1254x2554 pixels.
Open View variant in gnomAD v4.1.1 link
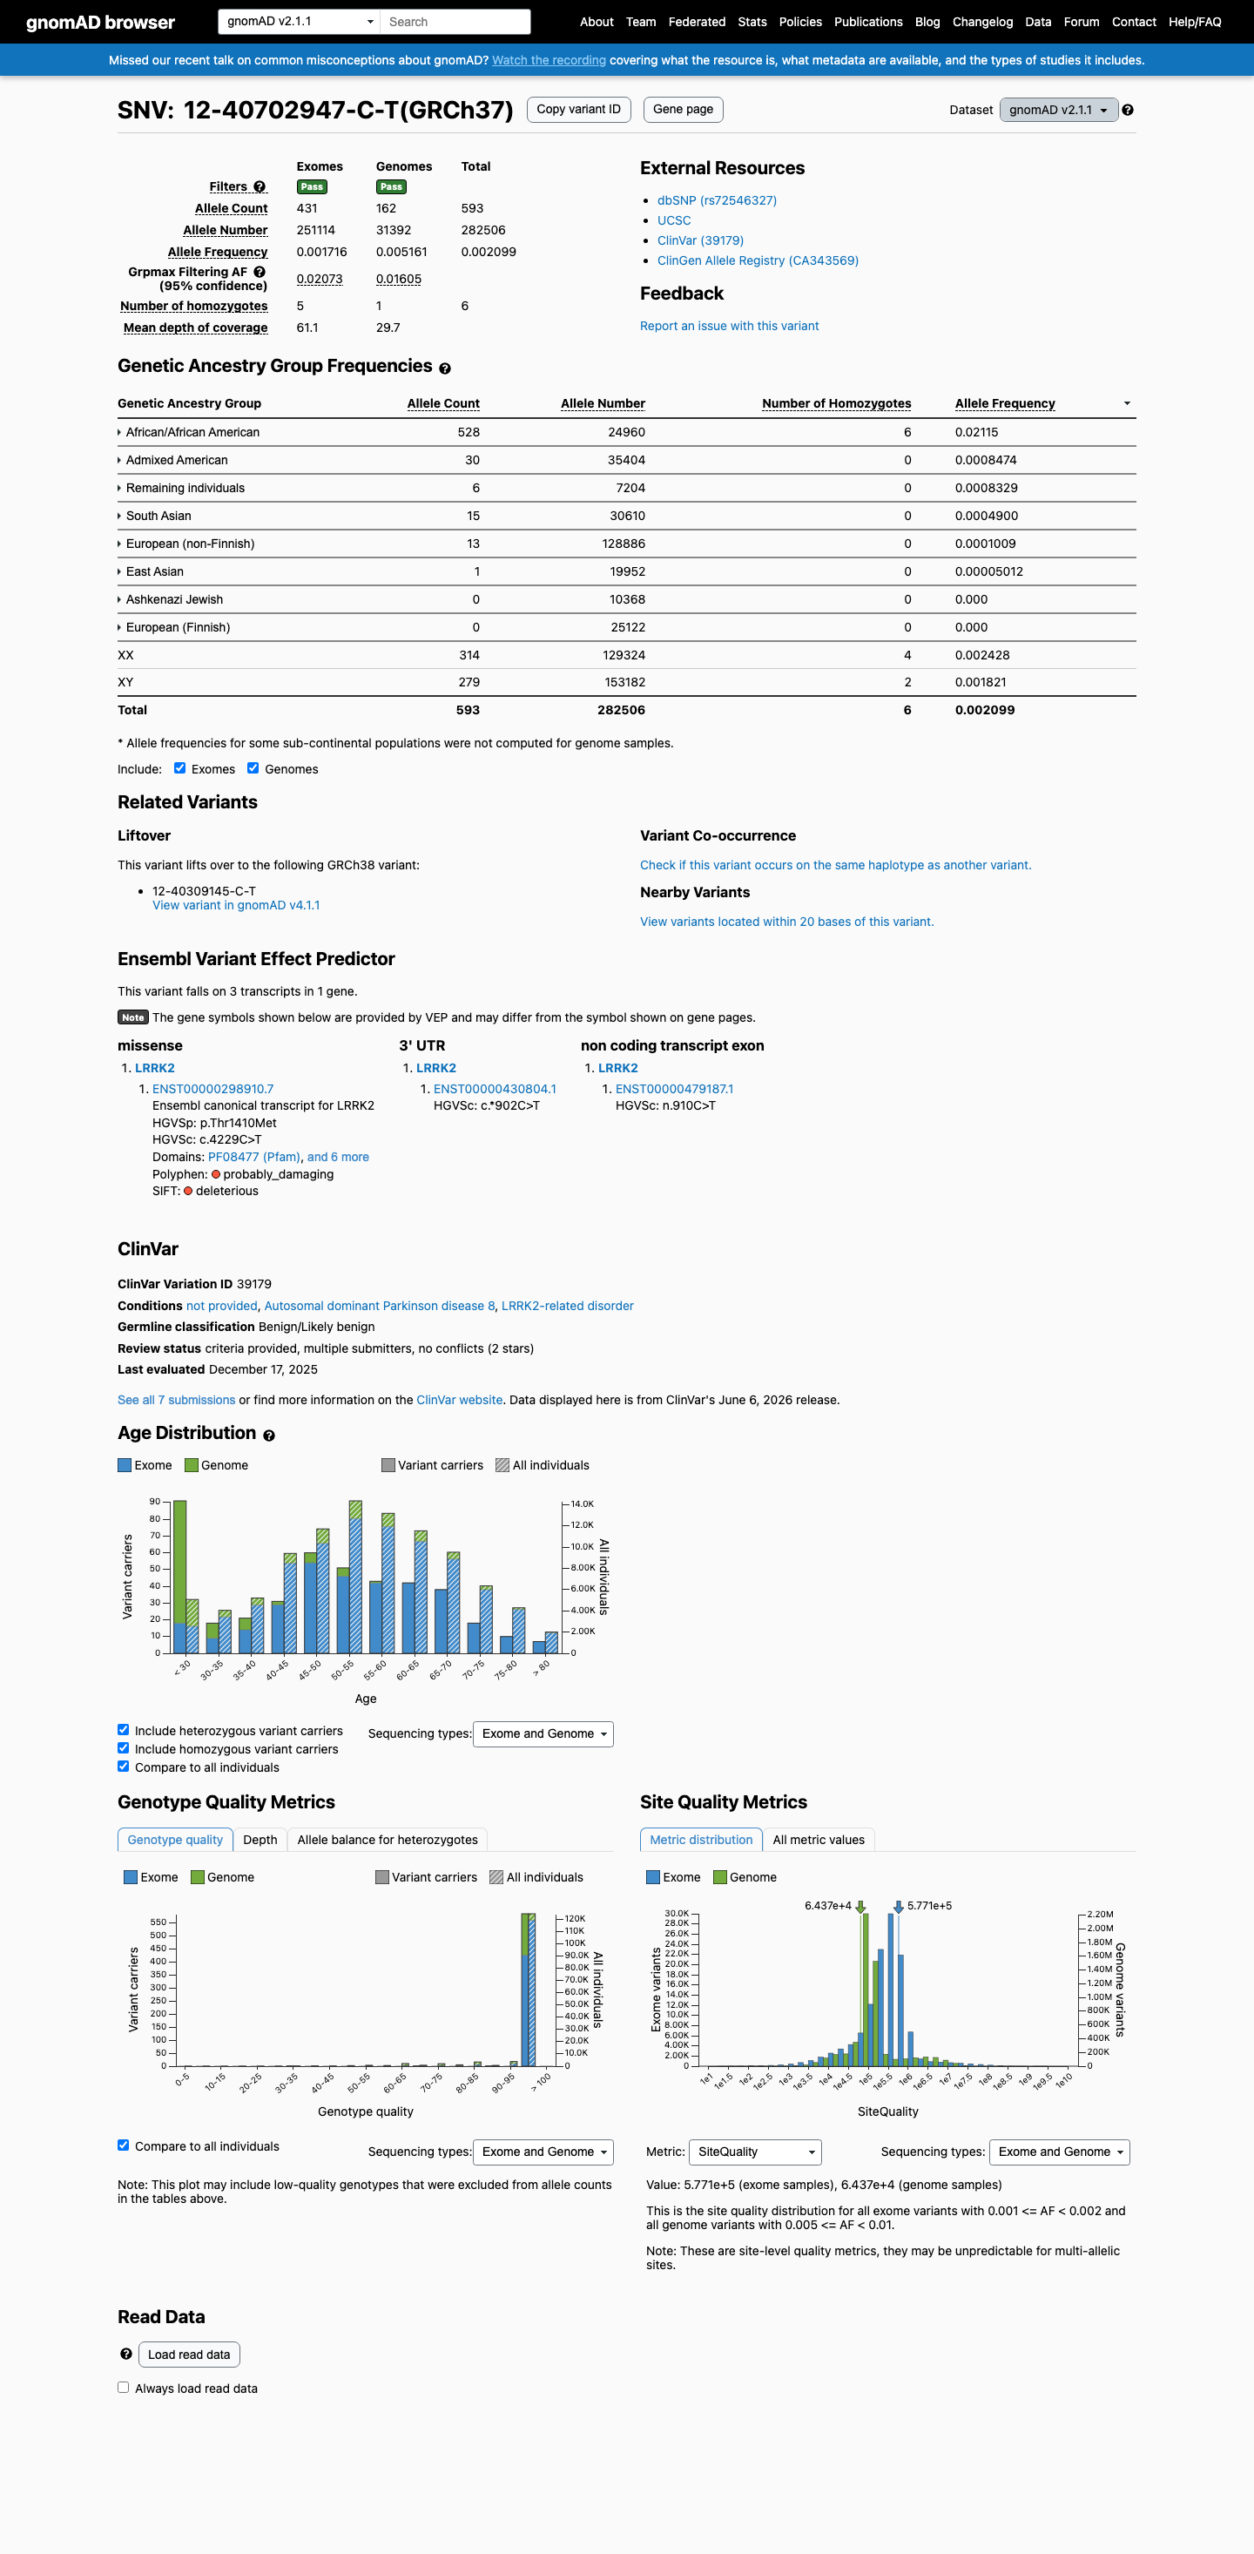point(236,905)
